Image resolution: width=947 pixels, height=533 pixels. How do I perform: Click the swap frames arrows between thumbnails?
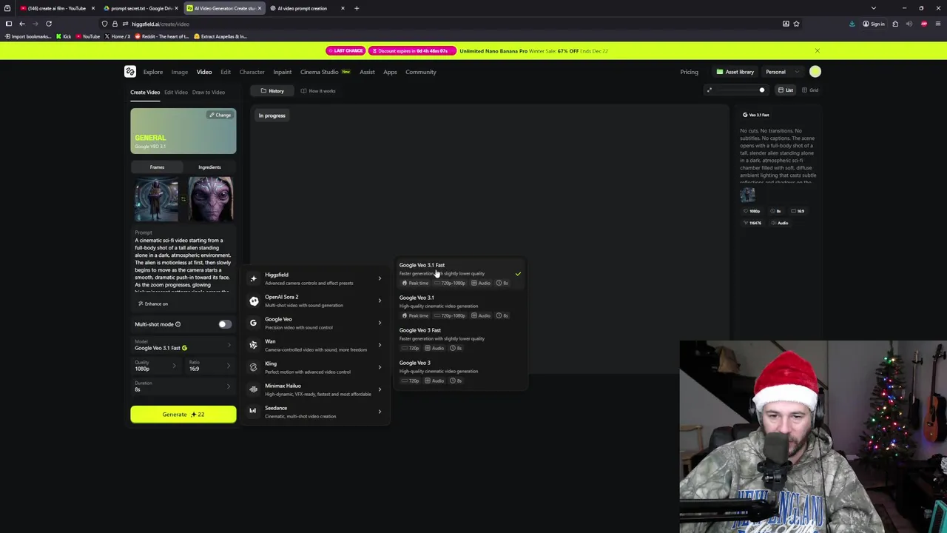click(x=183, y=198)
